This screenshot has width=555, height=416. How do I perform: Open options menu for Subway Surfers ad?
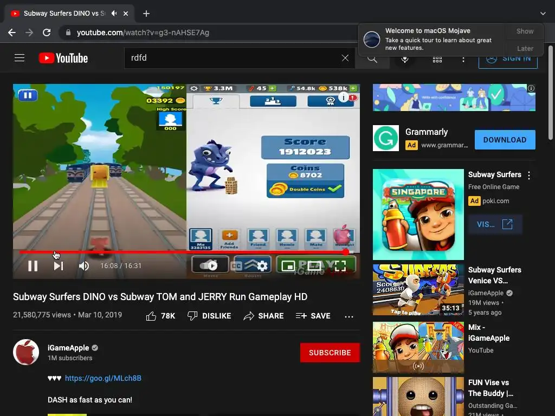point(529,175)
